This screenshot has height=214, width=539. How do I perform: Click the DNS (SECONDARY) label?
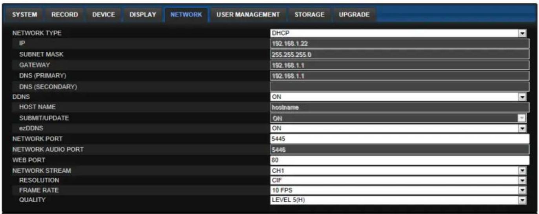click(48, 86)
